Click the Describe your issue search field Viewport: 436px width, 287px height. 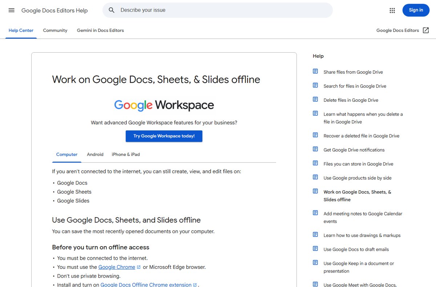[x=218, y=10]
